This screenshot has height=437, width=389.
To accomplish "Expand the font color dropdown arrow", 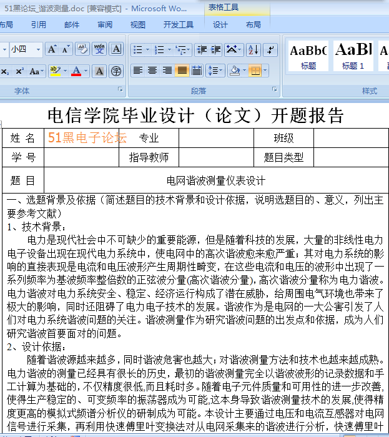I will click(x=86, y=71).
